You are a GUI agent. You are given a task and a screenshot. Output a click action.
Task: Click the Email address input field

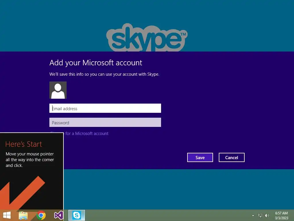[x=105, y=108]
